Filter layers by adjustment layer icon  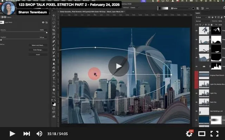pyautogui.click(x=212, y=17)
